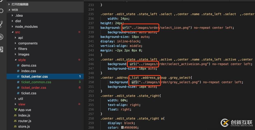Expand the api folder
Image resolution: width=255 pixels, height=130 pixels.
[x=16, y=38]
